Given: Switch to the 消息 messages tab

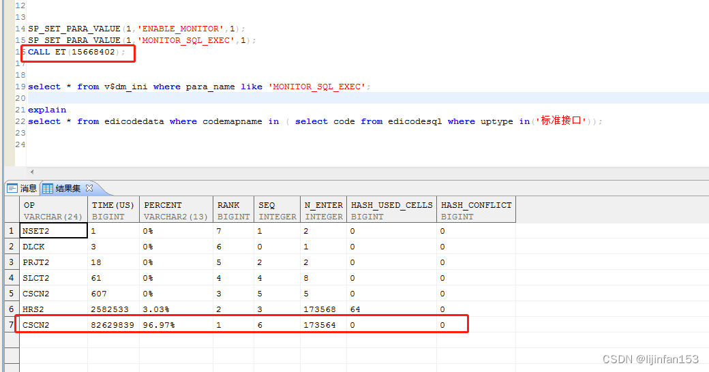Looking at the screenshot, I should point(22,189).
